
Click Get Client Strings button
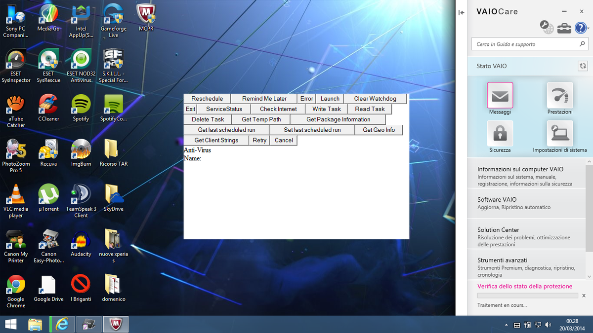216,140
